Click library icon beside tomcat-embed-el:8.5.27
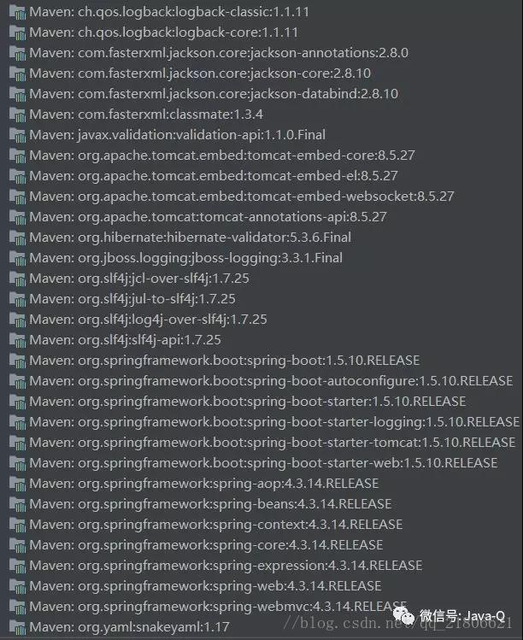Image resolution: width=523 pixels, height=640 pixels. [18, 176]
